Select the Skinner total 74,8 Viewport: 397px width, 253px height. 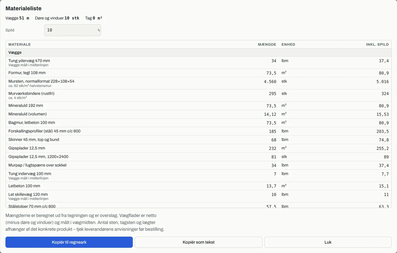[384, 140]
